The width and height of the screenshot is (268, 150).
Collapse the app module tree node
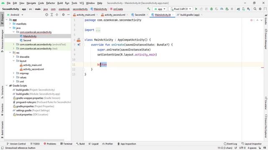pos(7,20)
